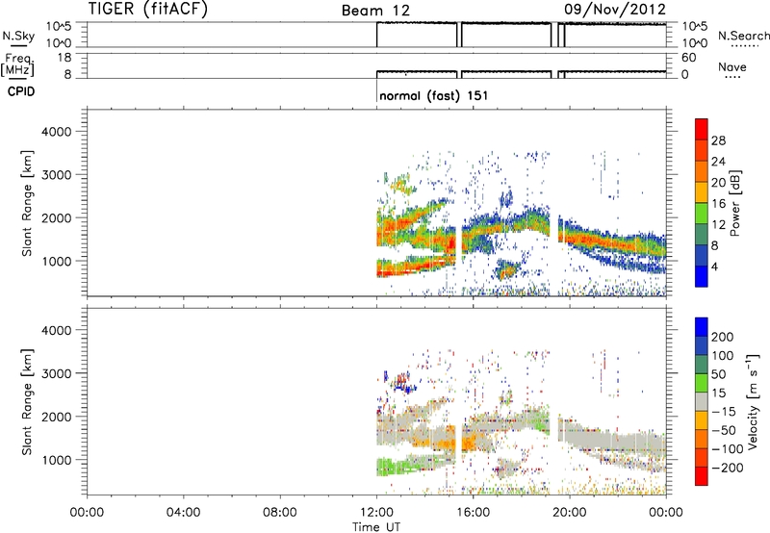Viewport: 770px width, 533px height.
Task: Click the 4 label on the power colorbar
Action: pos(715,266)
